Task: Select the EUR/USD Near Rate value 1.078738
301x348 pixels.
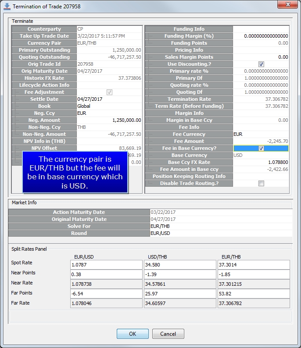Action: 106,284
